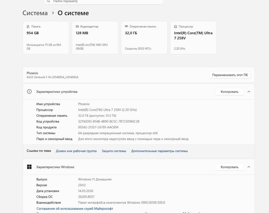Click the 'Phoenix' PC name heading
This screenshot has width=269, height=213.
click(32, 73)
